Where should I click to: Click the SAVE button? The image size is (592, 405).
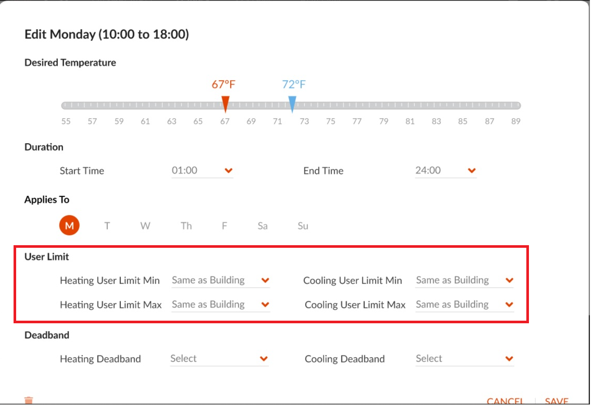(x=558, y=400)
